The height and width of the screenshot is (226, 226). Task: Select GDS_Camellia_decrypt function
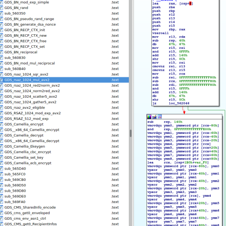64,135
